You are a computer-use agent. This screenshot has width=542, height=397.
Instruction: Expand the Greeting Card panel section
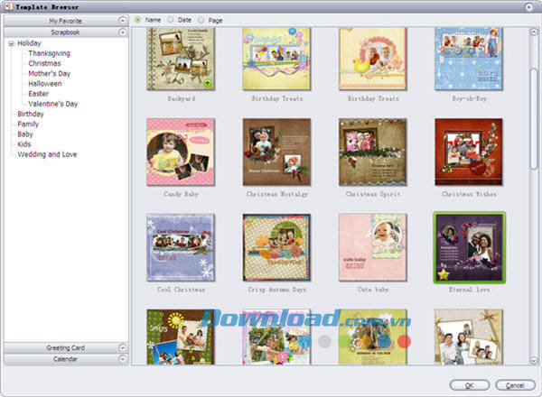[65, 347]
